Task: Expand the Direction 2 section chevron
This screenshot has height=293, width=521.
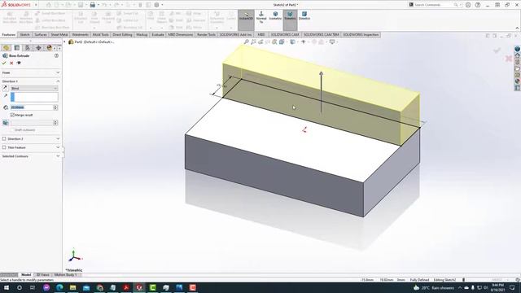Action: coord(58,138)
